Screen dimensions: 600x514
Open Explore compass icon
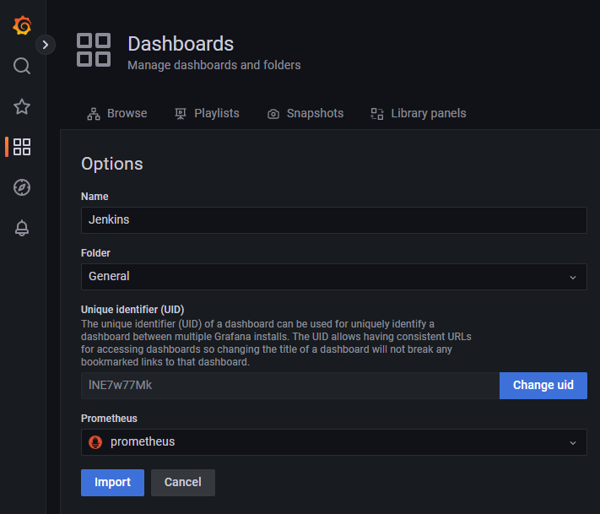tap(22, 187)
